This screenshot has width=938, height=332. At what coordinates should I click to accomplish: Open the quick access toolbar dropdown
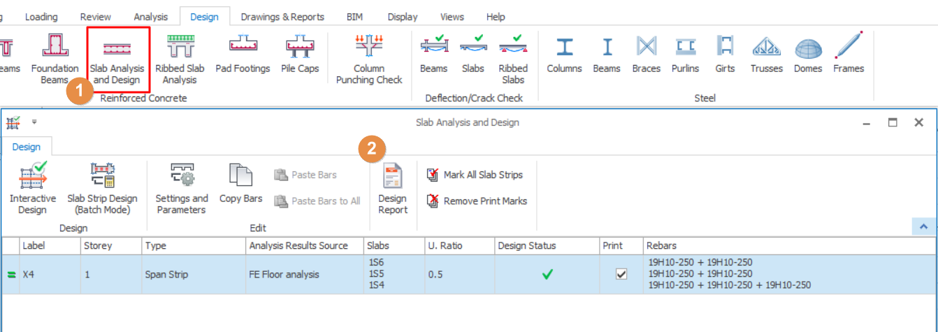tap(34, 122)
